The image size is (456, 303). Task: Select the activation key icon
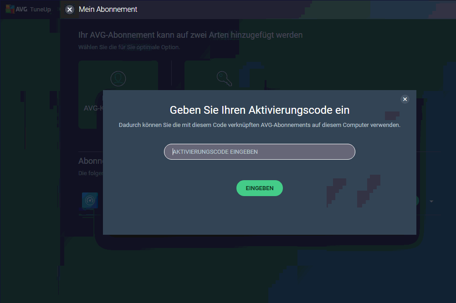[224, 78]
